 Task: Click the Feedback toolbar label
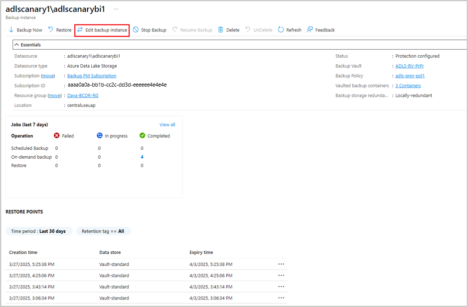coord(325,30)
